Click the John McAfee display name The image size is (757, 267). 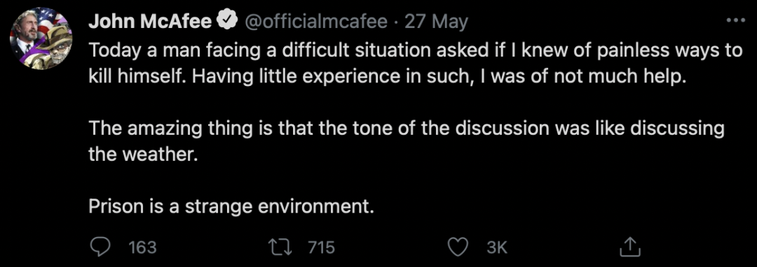tap(150, 21)
